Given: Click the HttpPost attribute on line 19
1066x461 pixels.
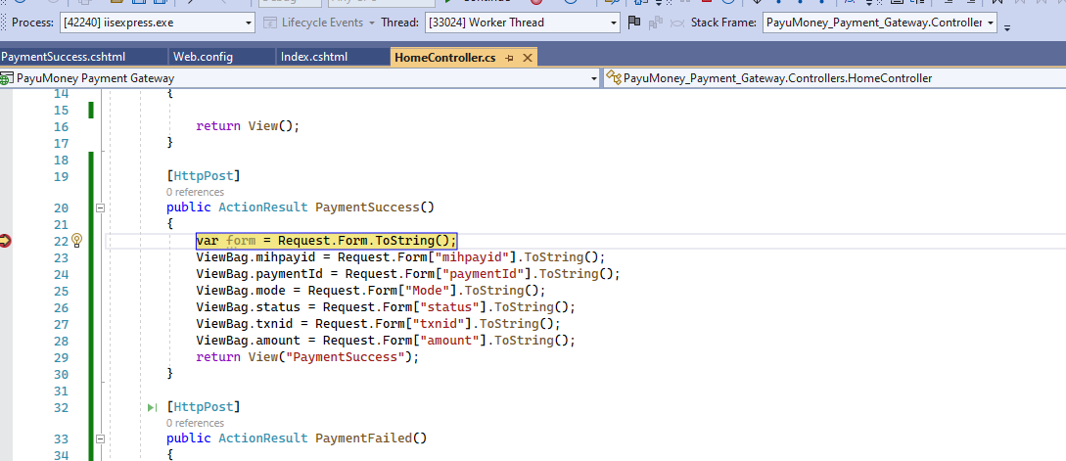Looking at the screenshot, I should coord(204,177).
